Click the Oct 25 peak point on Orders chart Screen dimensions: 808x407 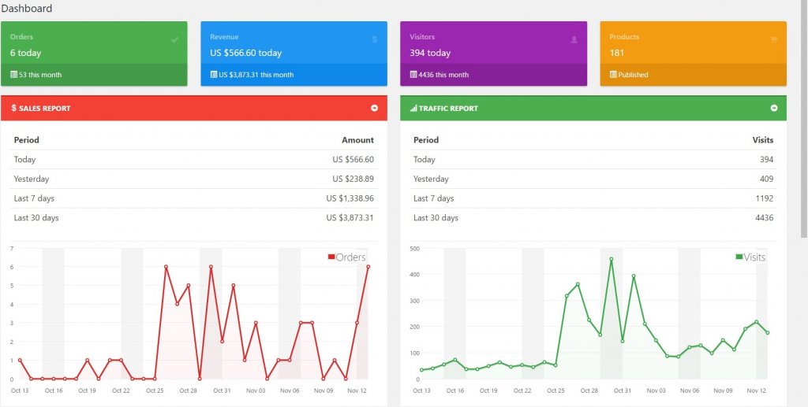pos(166,267)
